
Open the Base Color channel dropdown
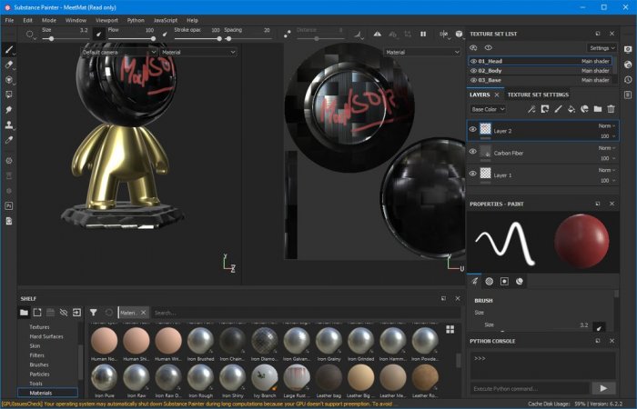488,109
